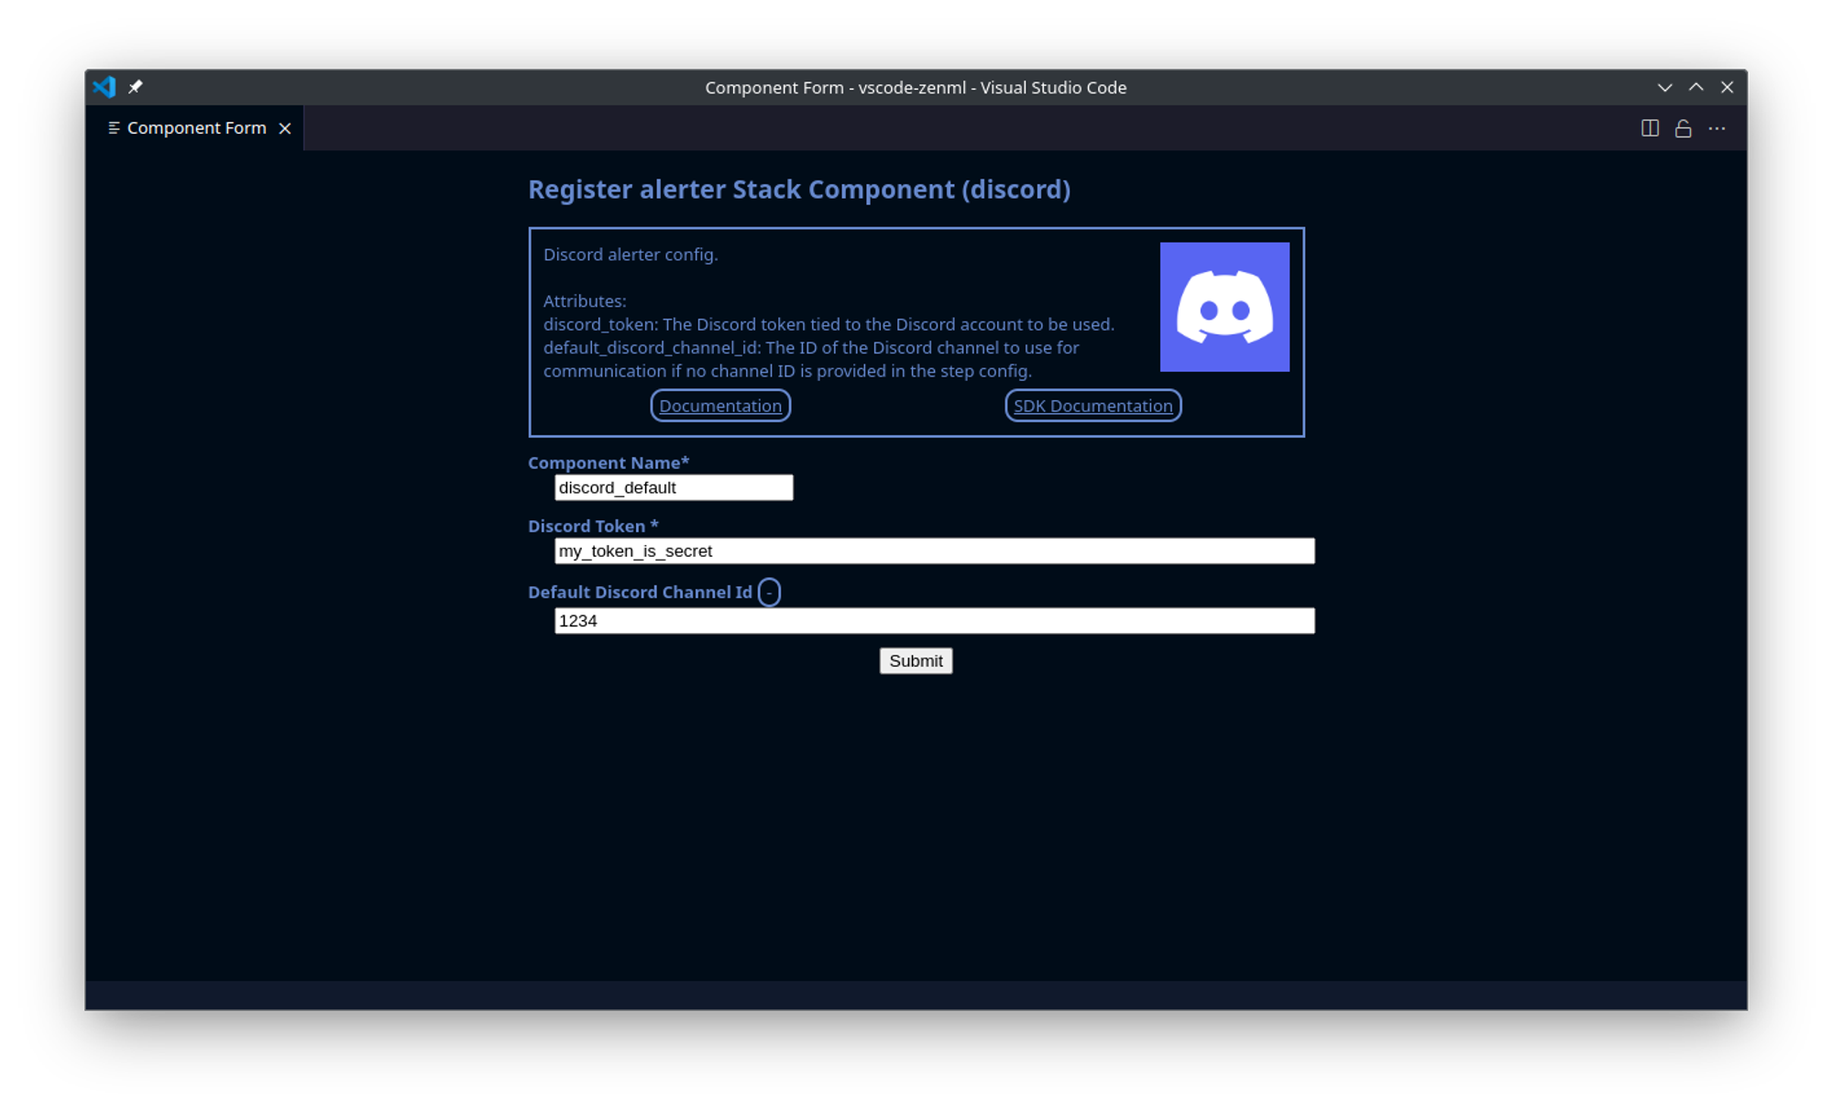Click the Component Name label
The height and width of the screenshot is (1111, 1833).
pyautogui.click(x=609, y=463)
